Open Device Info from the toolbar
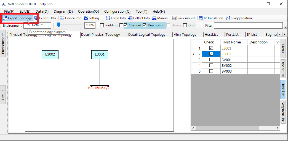288x141 pixels. (62, 18)
